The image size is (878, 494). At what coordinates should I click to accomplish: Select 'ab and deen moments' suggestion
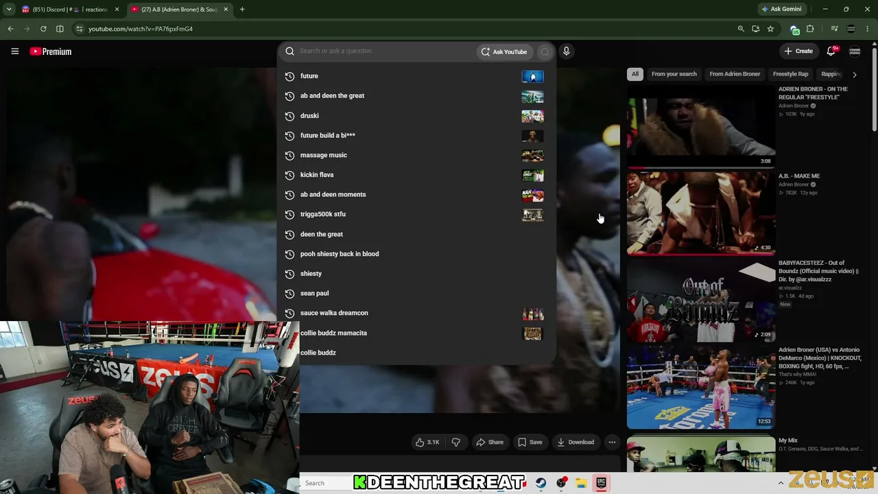click(416, 195)
